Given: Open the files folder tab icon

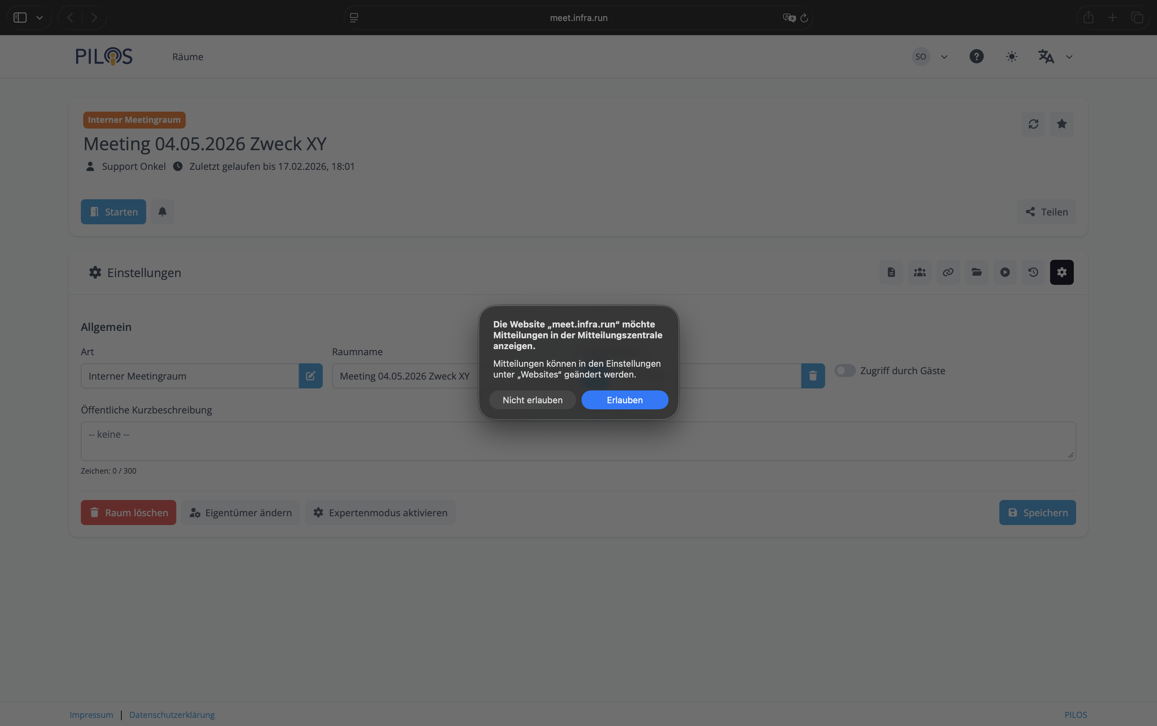Looking at the screenshot, I should (x=976, y=272).
